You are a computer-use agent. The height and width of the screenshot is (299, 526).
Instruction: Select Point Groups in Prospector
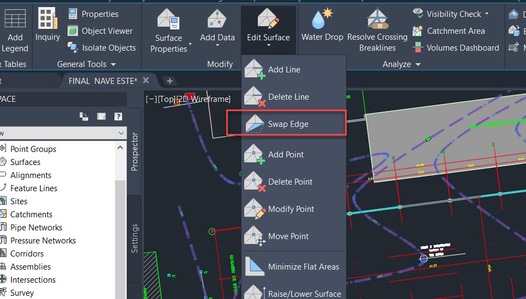[33, 149]
